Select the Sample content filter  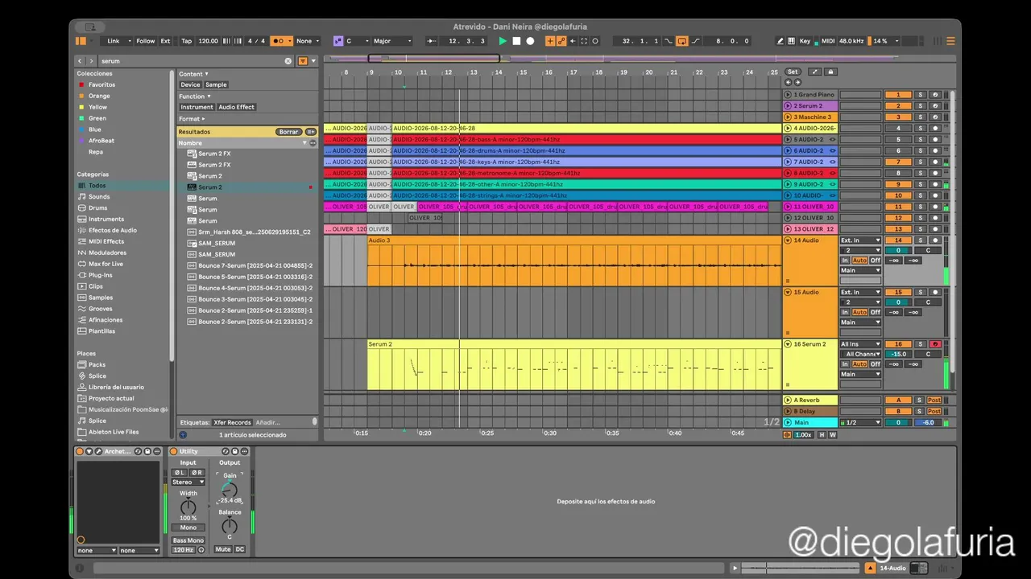(216, 84)
